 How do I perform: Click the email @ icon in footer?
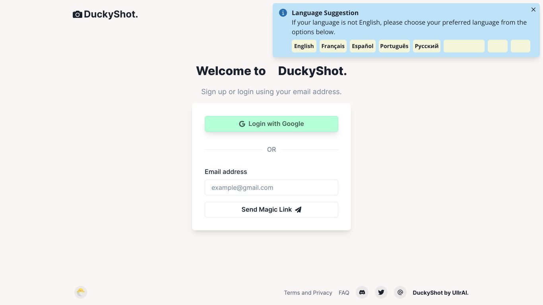point(400,292)
